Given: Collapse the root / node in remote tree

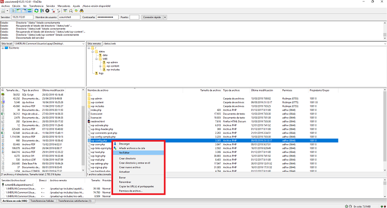Looking at the screenshot, I should 89,48.
